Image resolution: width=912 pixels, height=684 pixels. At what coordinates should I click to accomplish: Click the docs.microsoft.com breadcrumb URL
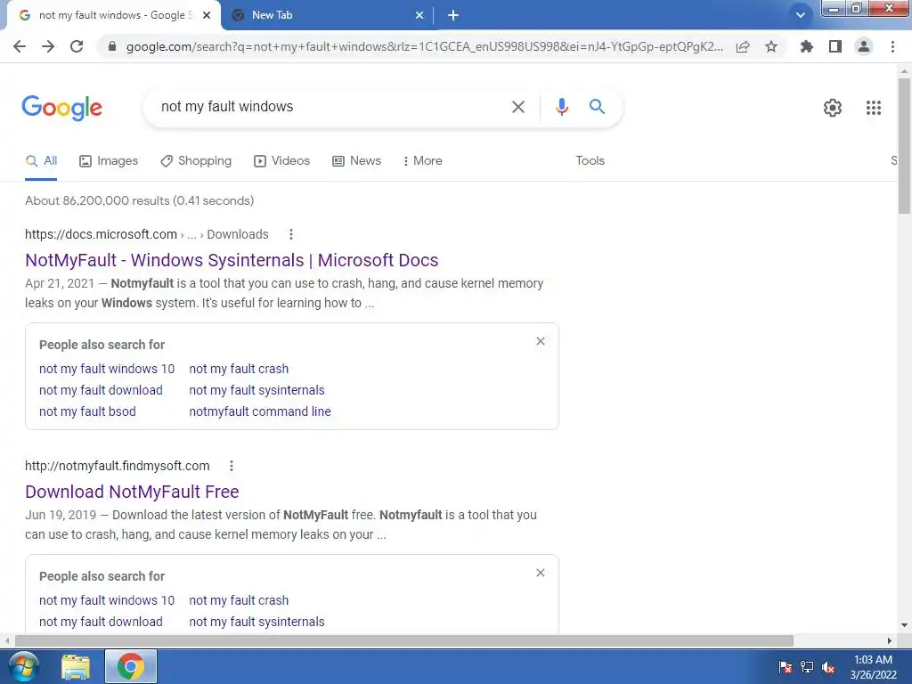click(x=147, y=234)
